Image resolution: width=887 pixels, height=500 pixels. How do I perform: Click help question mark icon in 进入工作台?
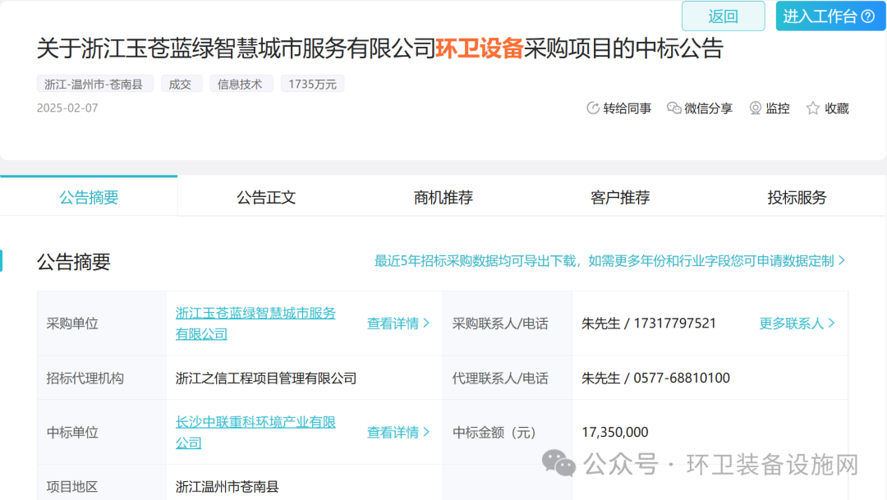(x=868, y=16)
